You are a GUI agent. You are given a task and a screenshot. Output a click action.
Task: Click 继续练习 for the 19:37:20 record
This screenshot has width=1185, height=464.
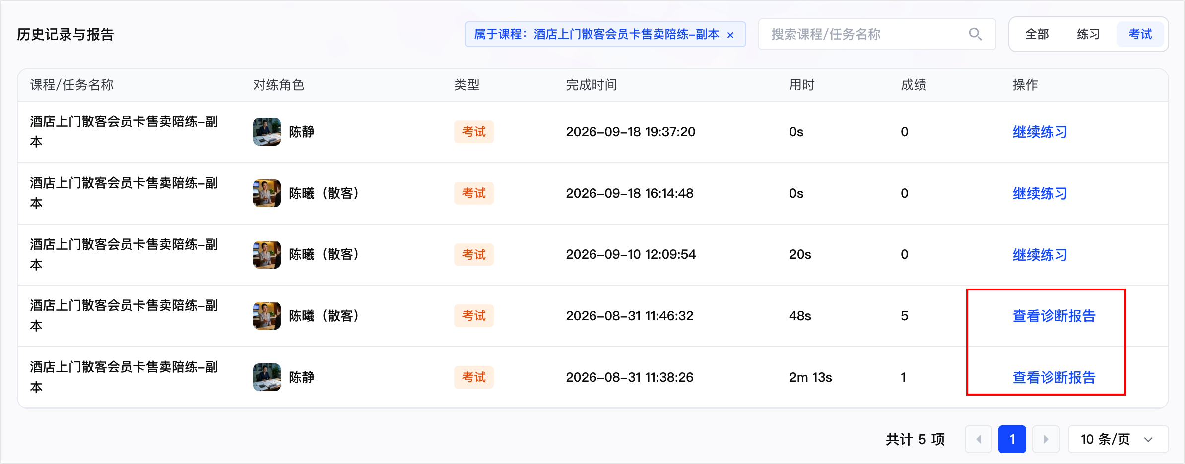pos(1040,132)
